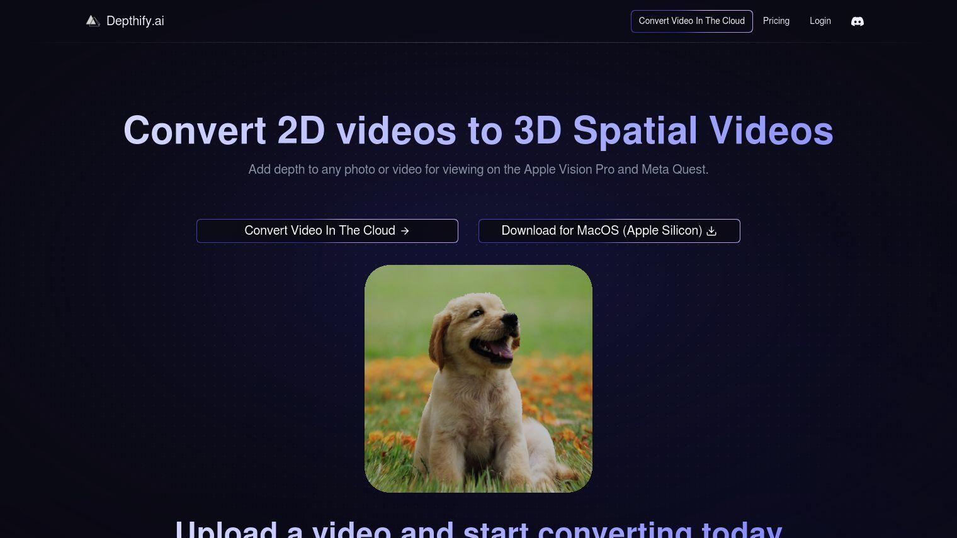The height and width of the screenshot is (538, 957).
Task: Click the 'Convert 2D videos to 3D Spatial Videos' heading
Action: [x=479, y=130]
